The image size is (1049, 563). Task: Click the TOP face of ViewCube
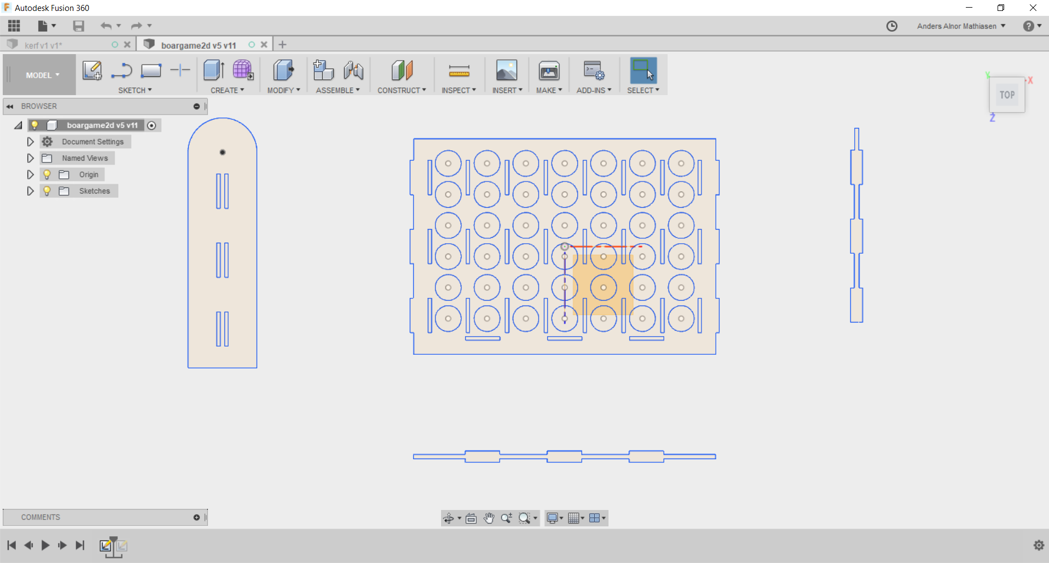1007,95
